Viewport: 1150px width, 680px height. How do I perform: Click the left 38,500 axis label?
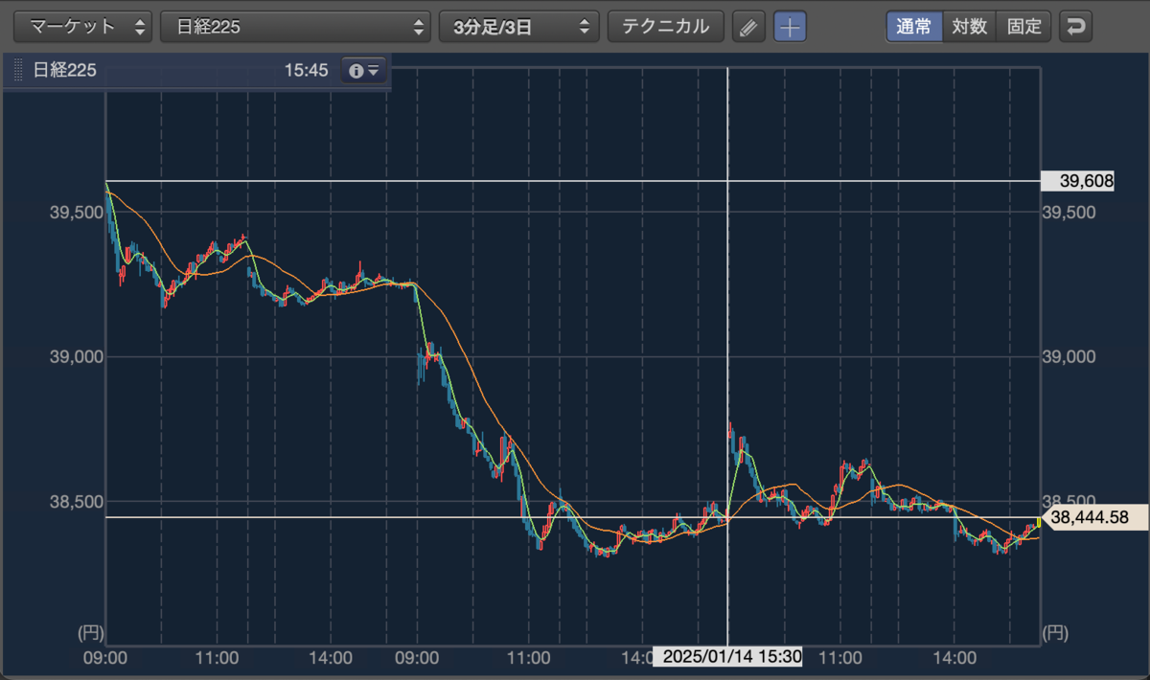(x=76, y=501)
